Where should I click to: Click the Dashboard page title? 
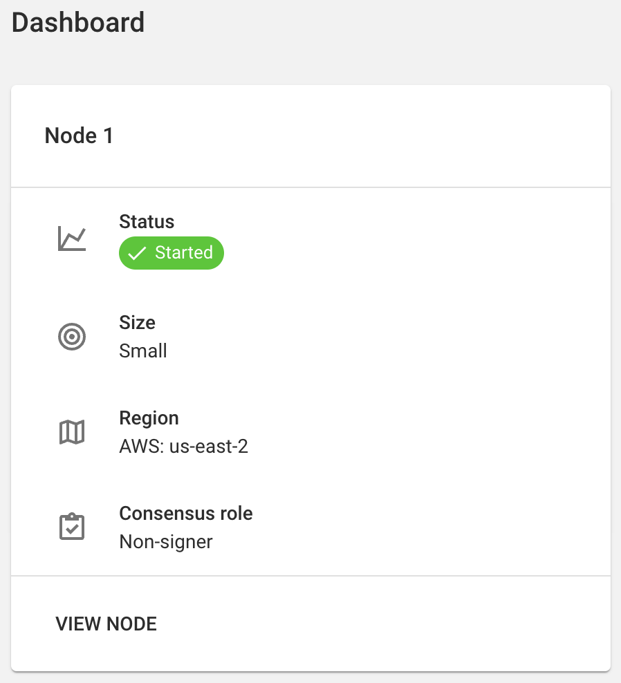point(77,22)
